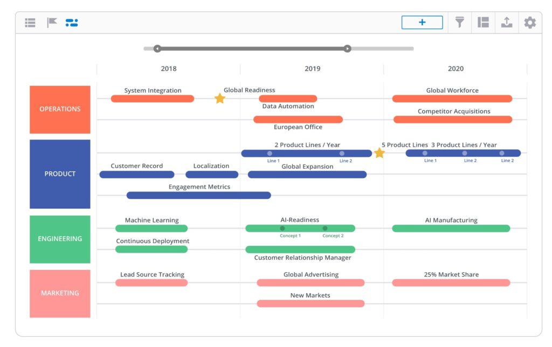The height and width of the screenshot is (347, 552).
Task: Open the export upload icon
Action: [x=506, y=22]
